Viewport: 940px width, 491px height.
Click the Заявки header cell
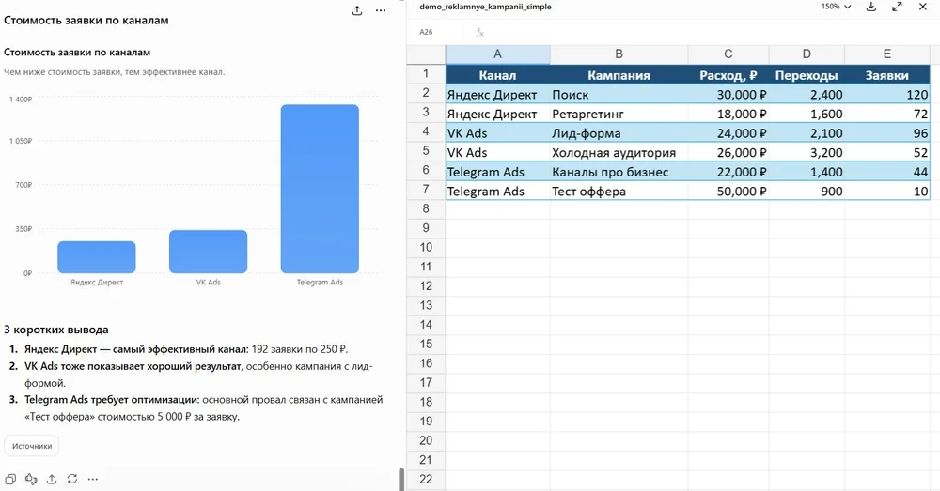tap(887, 75)
